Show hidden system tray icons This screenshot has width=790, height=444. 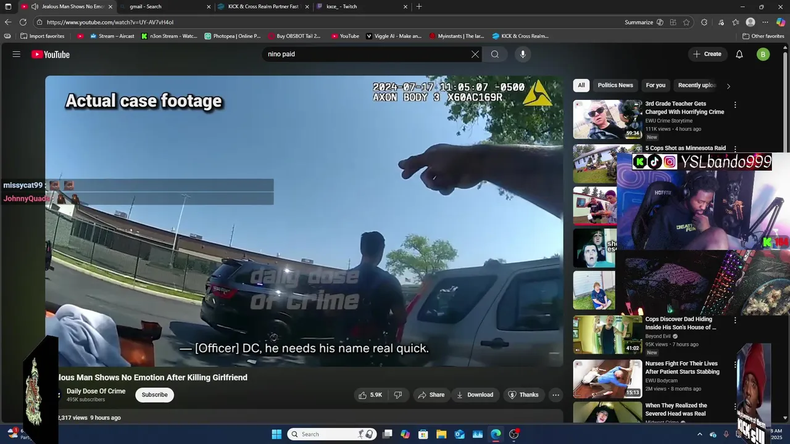click(x=699, y=434)
